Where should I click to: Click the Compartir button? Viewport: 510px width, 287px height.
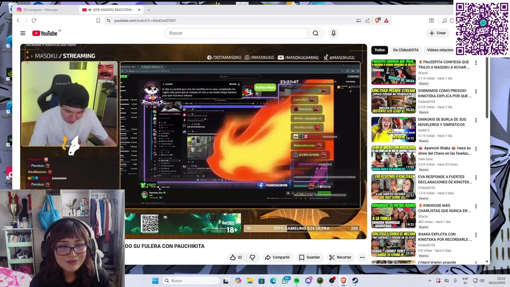tap(277, 258)
